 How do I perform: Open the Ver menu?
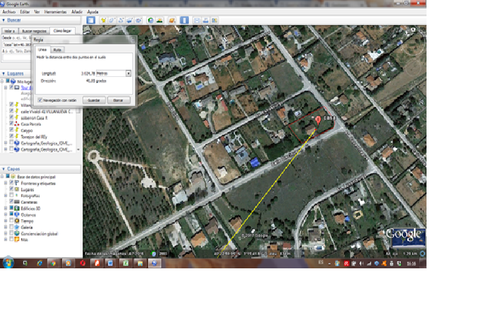[x=37, y=12]
